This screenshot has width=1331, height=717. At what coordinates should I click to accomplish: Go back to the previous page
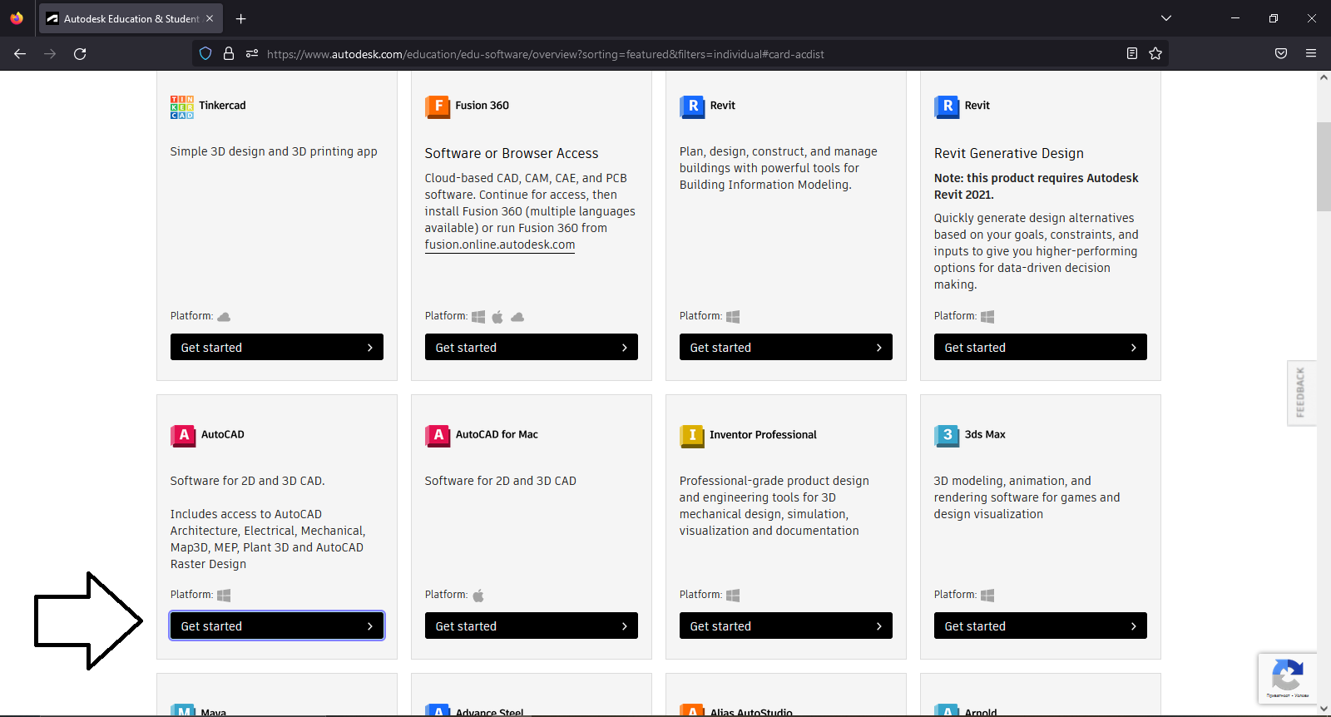20,54
